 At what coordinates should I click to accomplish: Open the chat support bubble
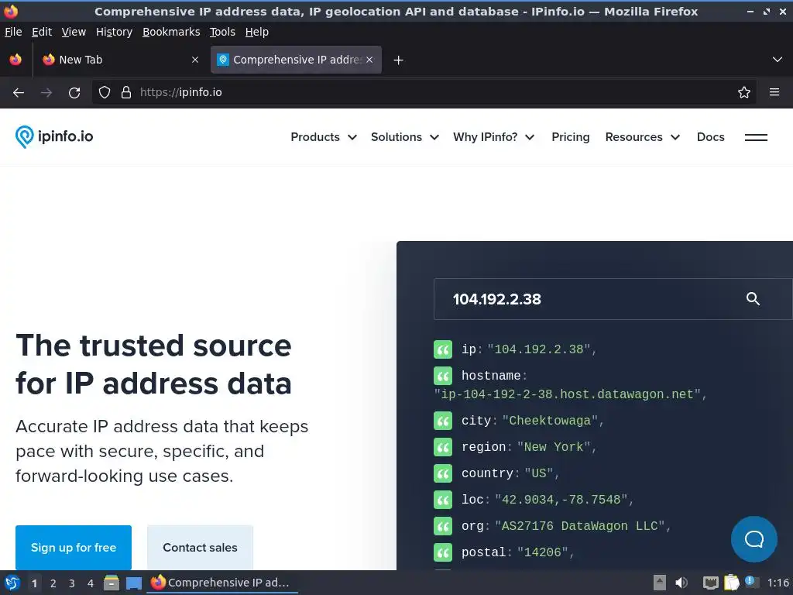click(x=754, y=539)
